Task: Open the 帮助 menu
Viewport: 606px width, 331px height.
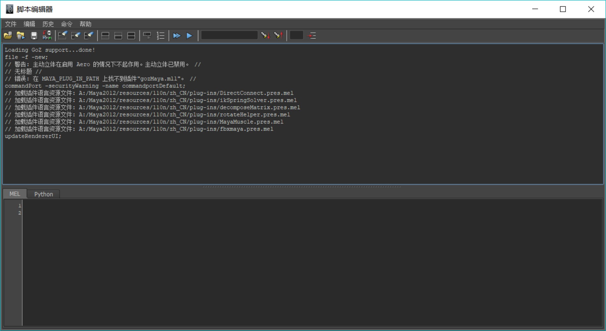Action: point(86,24)
